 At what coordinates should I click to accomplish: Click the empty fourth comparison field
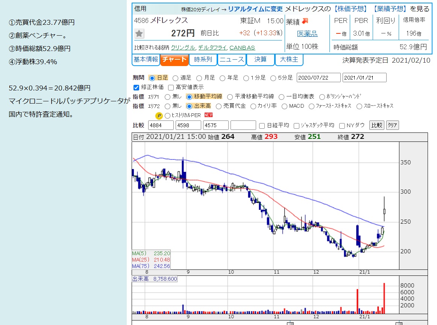[x=243, y=125]
